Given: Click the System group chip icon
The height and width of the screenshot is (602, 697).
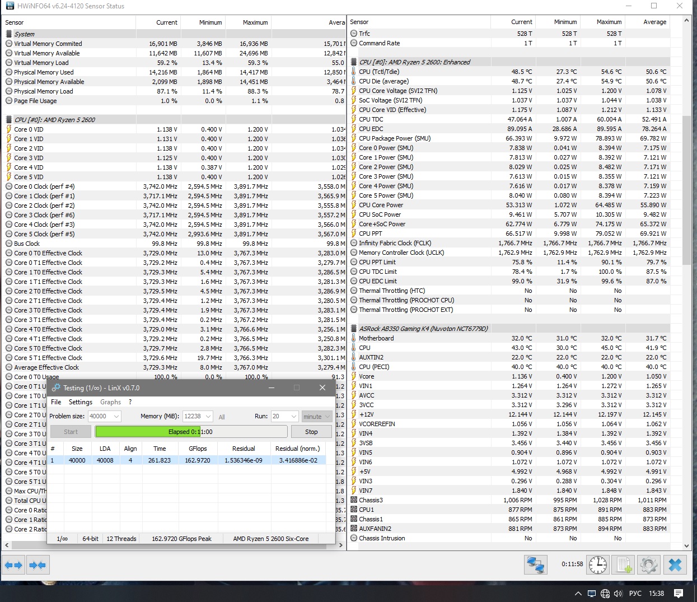Looking at the screenshot, I should click(x=9, y=34).
